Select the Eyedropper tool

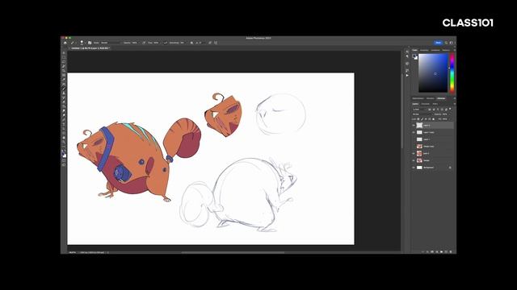(x=64, y=80)
